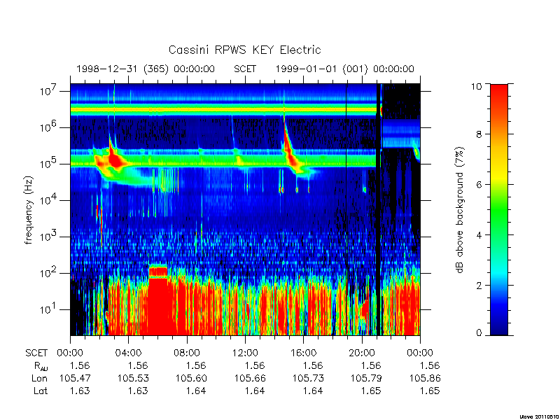Click the 'dB above background (7%)' colorbar label
This screenshot has height=420, width=560.
coord(460,210)
